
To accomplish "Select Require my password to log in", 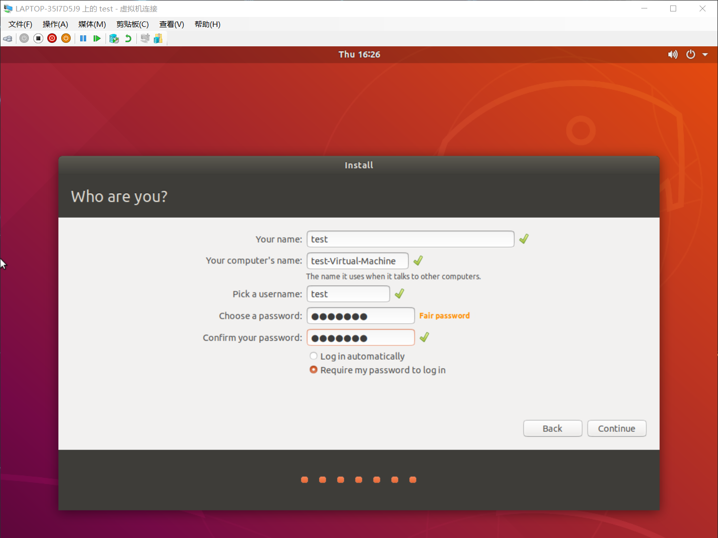I will pyautogui.click(x=314, y=370).
